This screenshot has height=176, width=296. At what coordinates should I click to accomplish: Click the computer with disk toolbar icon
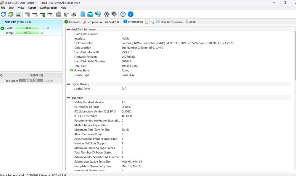click(x=74, y=14)
